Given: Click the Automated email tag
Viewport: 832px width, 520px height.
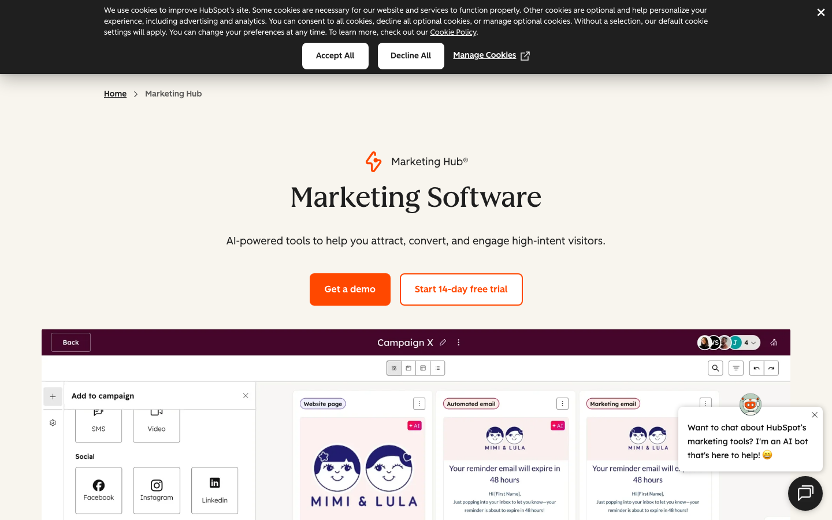Looking at the screenshot, I should point(471,404).
